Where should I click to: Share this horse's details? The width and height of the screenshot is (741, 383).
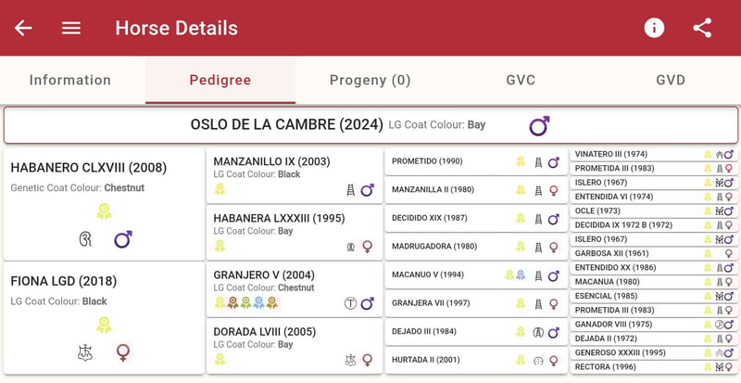pyautogui.click(x=702, y=28)
